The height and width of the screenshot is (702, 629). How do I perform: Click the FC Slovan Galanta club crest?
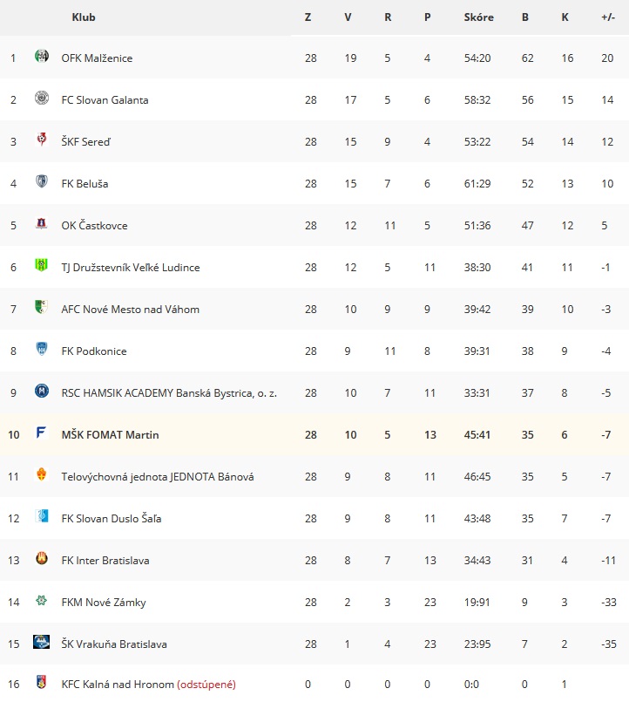[42, 98]
